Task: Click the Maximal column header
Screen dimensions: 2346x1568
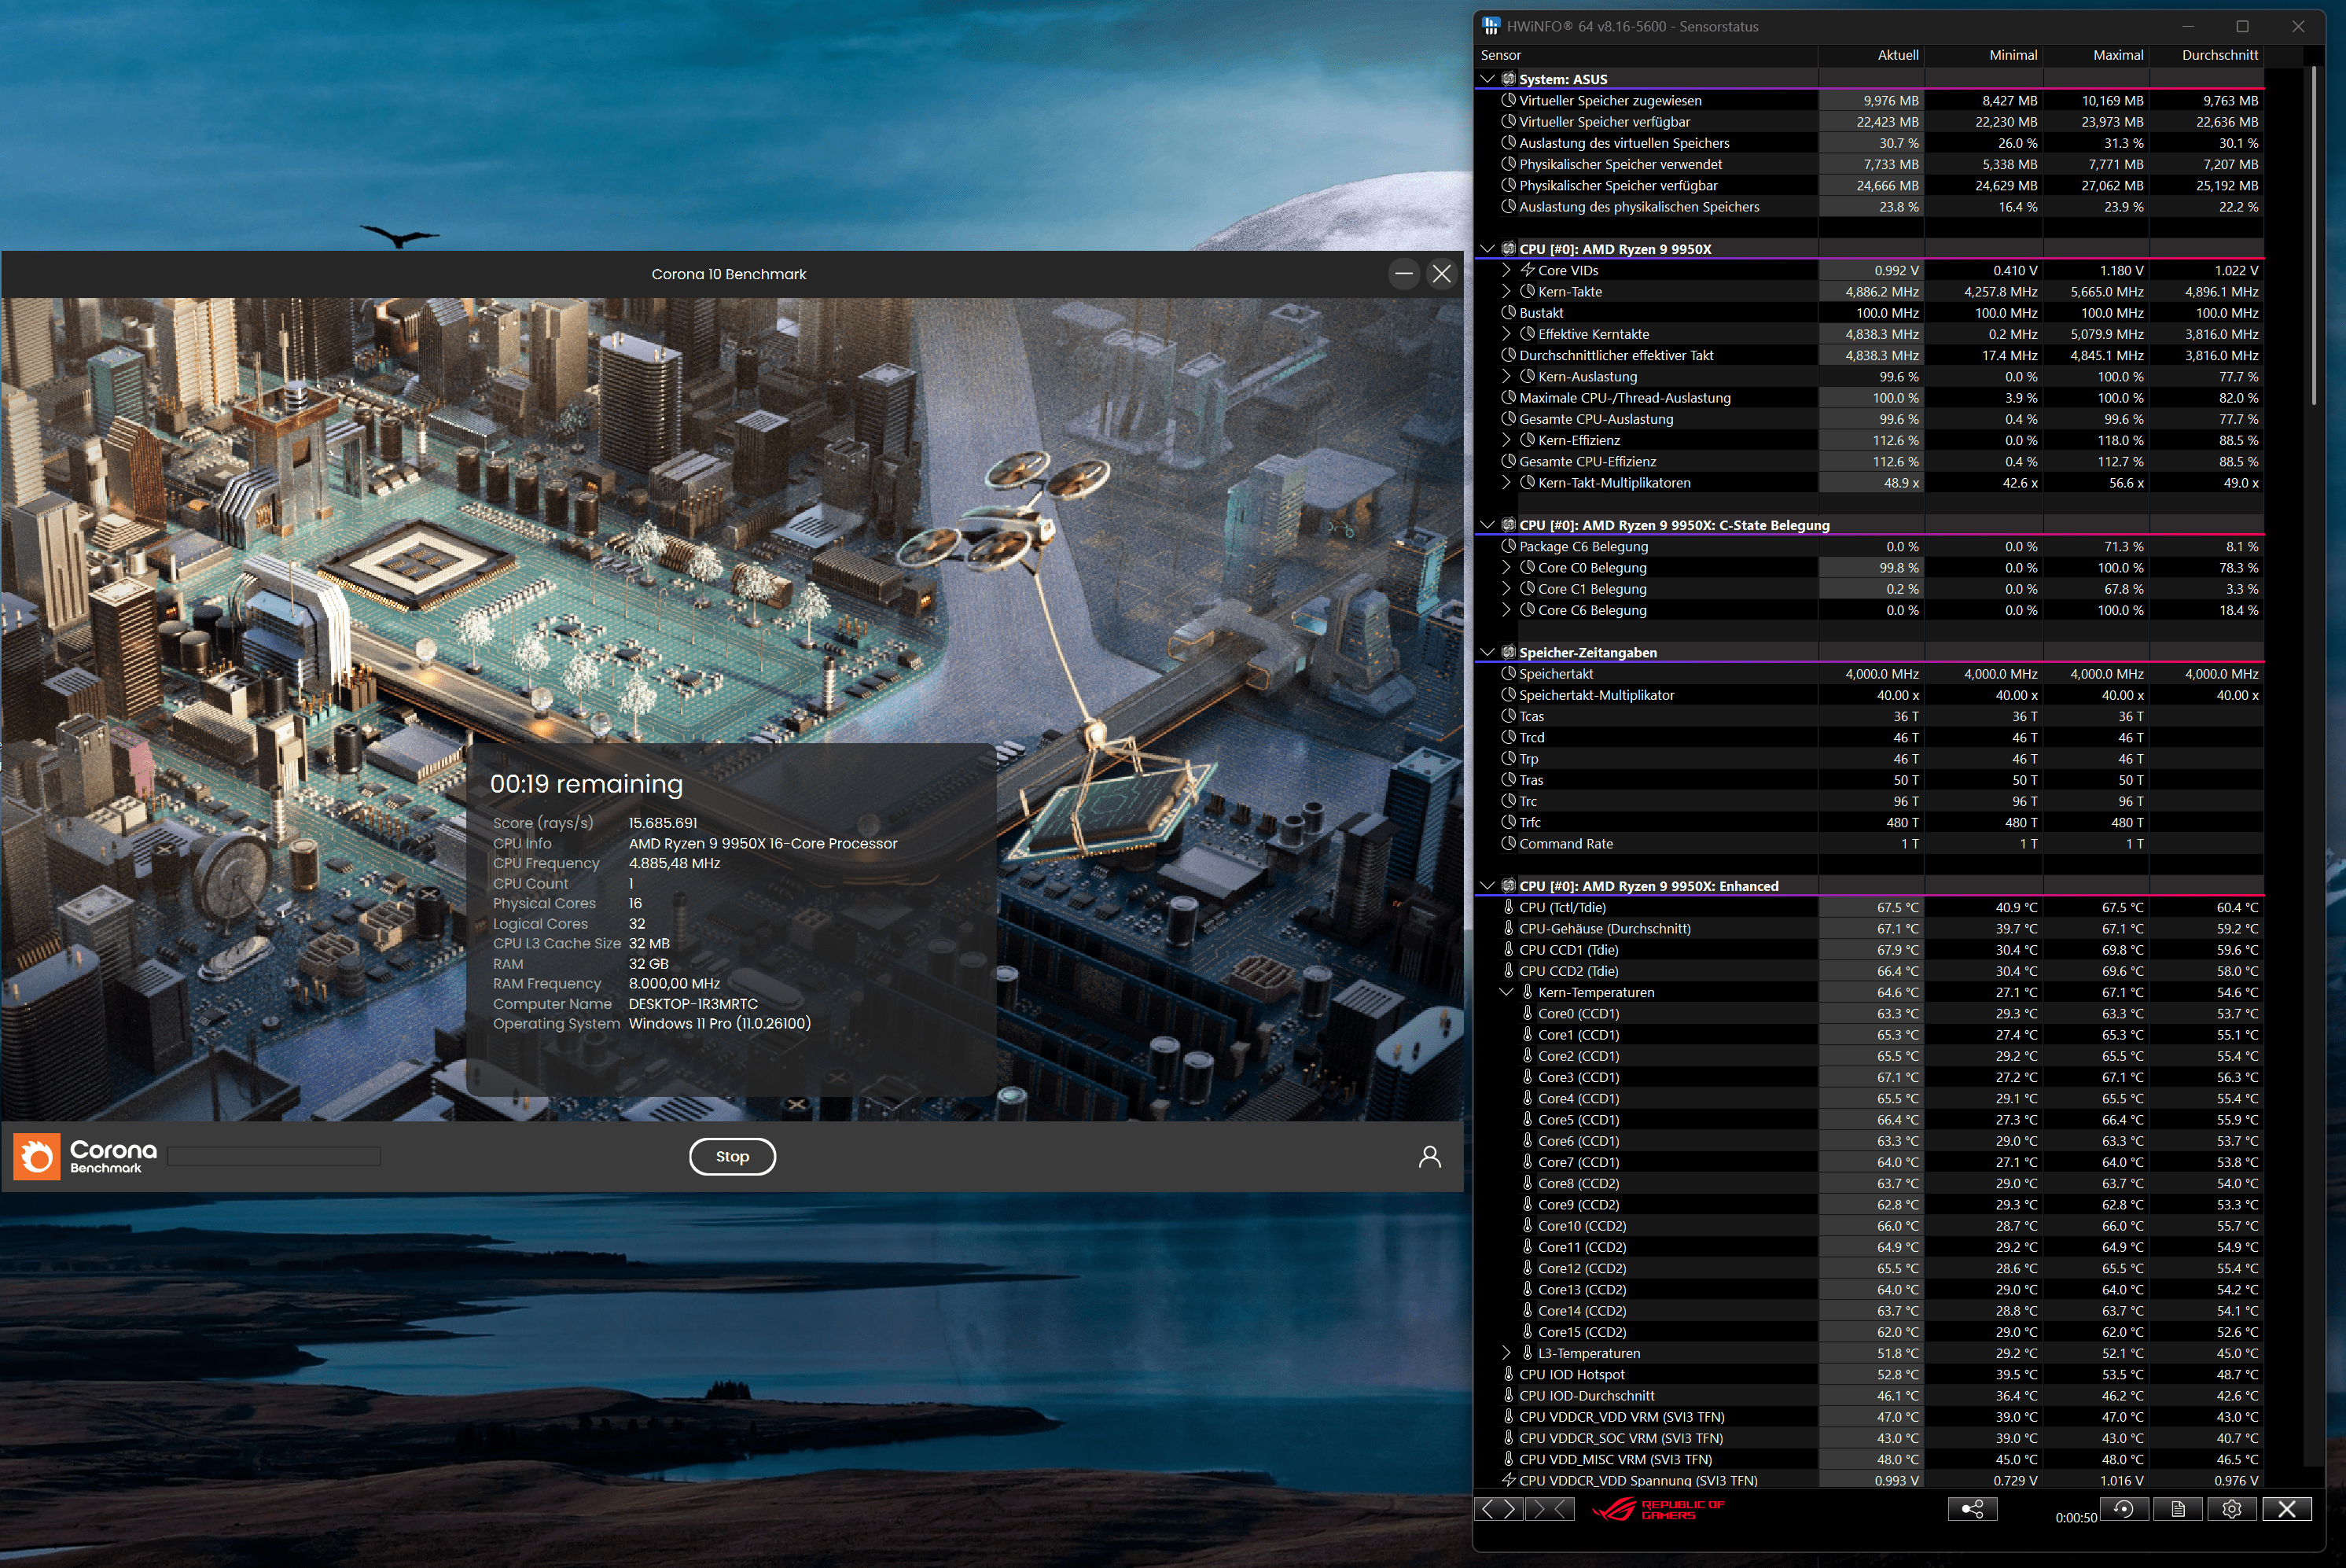Action: (x=2117, y=55)
